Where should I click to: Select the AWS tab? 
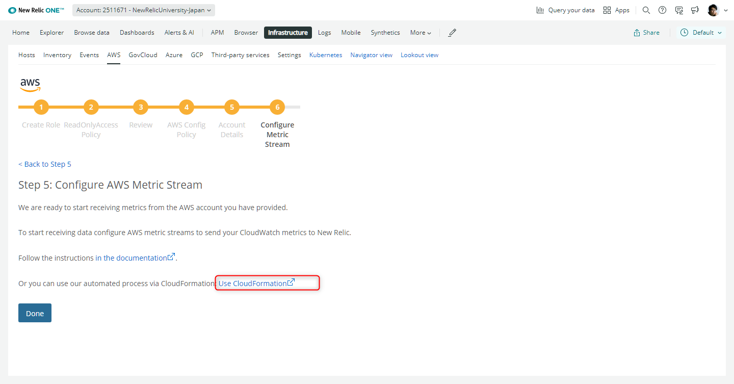114,55
